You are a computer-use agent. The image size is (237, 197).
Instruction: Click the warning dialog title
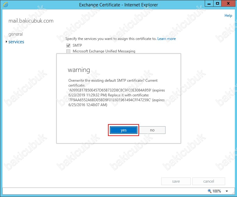coord(79,70)
